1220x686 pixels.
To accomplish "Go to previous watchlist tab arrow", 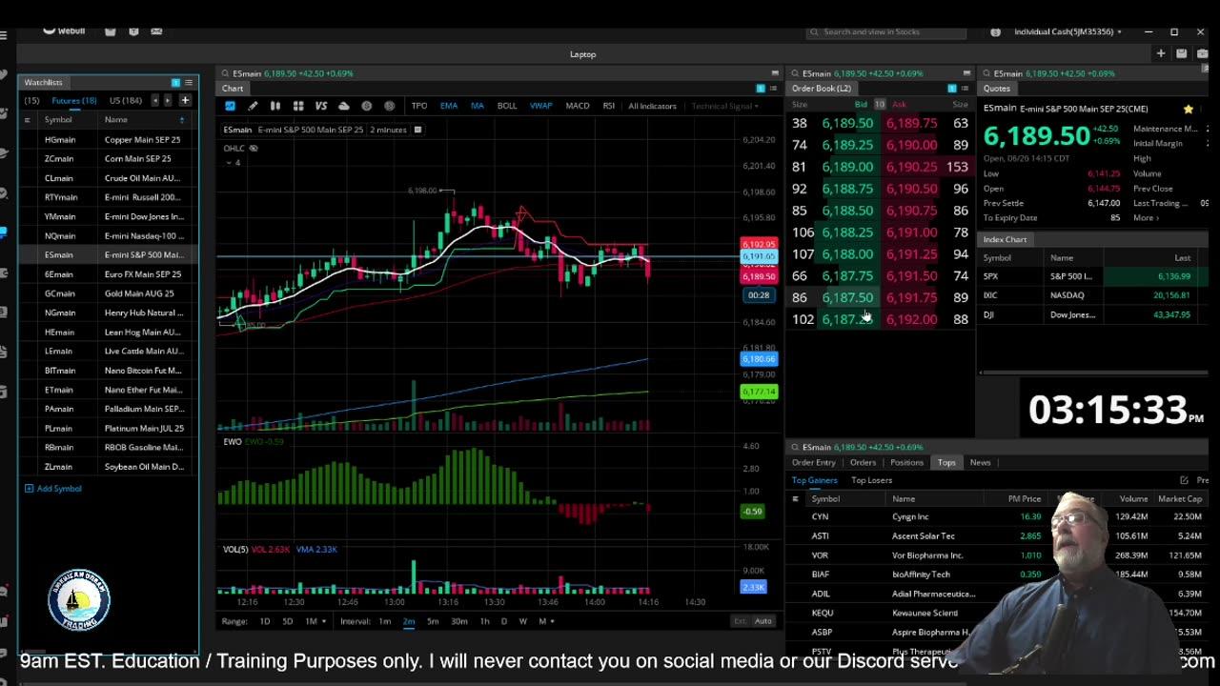I will tap(154, 100).
